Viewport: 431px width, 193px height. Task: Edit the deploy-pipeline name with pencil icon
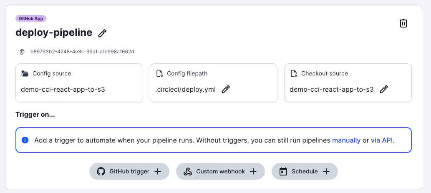102,33
